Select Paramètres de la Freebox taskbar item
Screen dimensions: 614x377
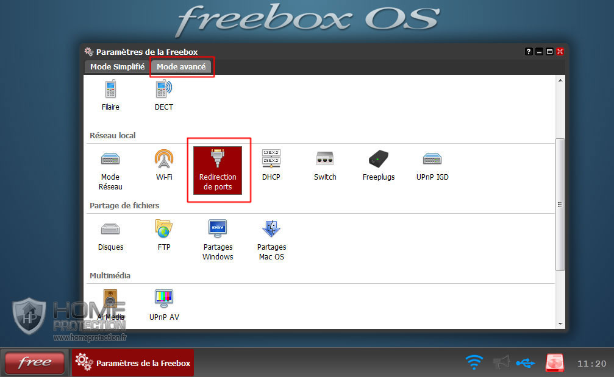point(133,363)
